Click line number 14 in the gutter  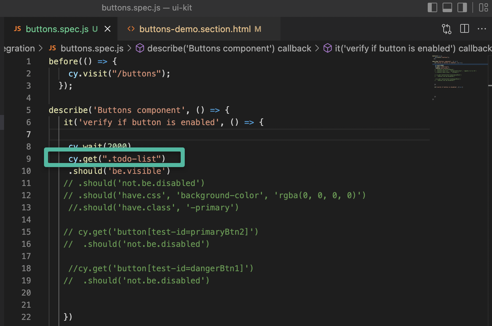pyautogui.click(x=26, y=220)
